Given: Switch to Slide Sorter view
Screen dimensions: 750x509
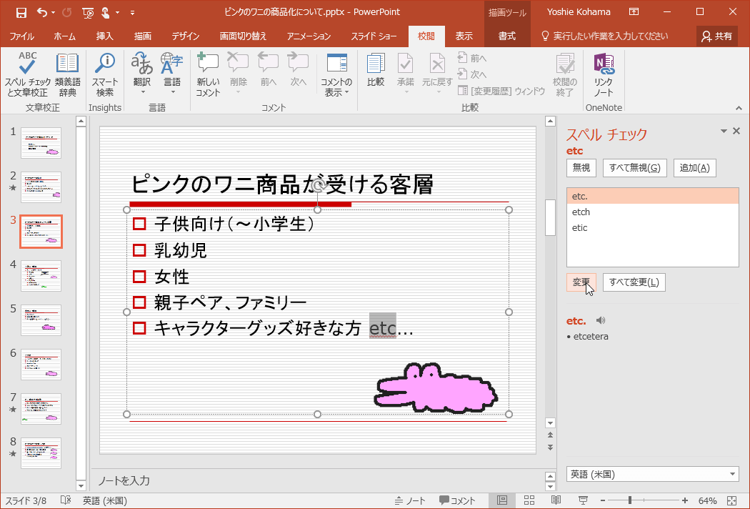Looking at the screenshot, I should [529, 500].
